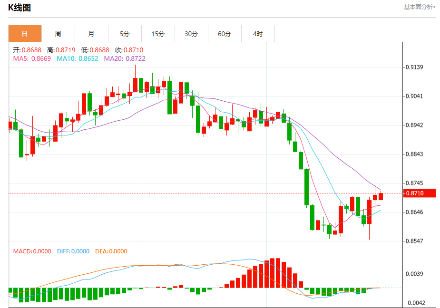Click the 0.9041 price axis label
The width and height of the screenshot is (440, 308).
coord(414,96)
